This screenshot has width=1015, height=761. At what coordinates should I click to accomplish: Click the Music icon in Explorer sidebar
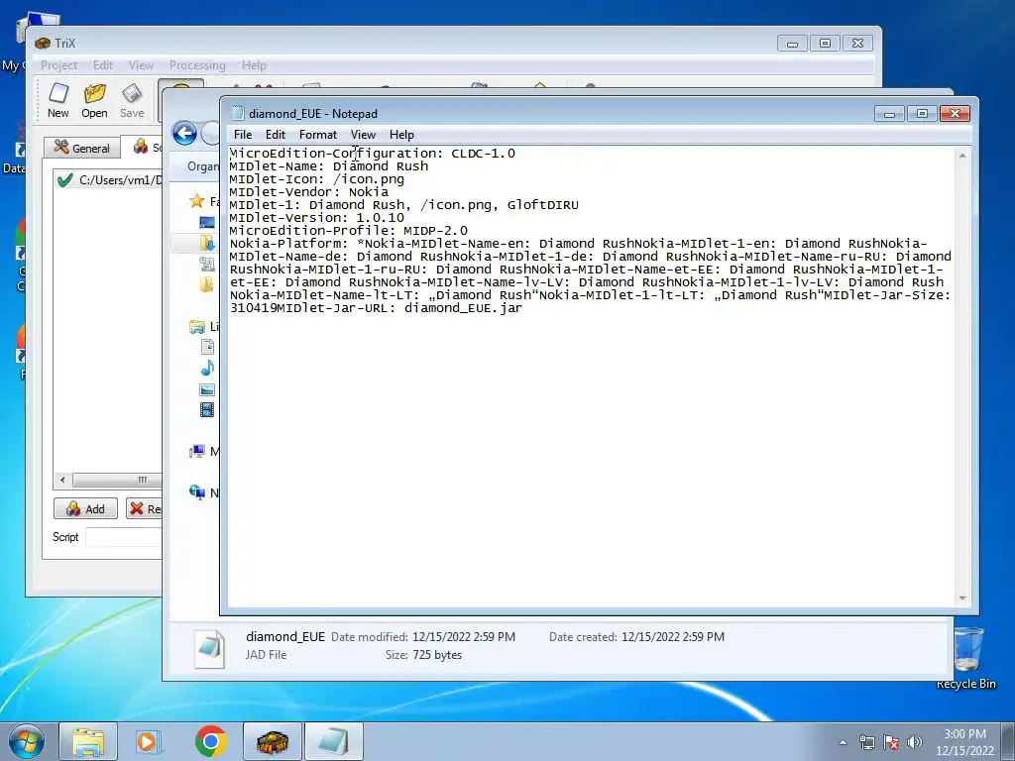pos(207,368)
